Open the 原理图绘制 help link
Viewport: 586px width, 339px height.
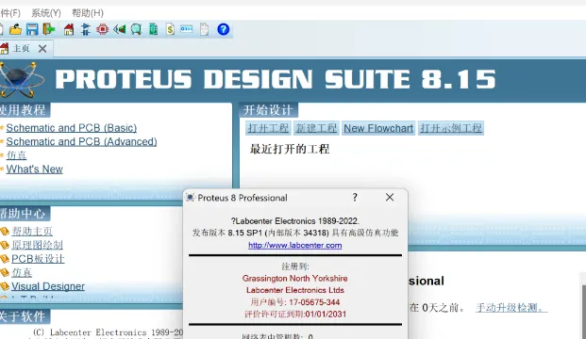coord(37,245)
